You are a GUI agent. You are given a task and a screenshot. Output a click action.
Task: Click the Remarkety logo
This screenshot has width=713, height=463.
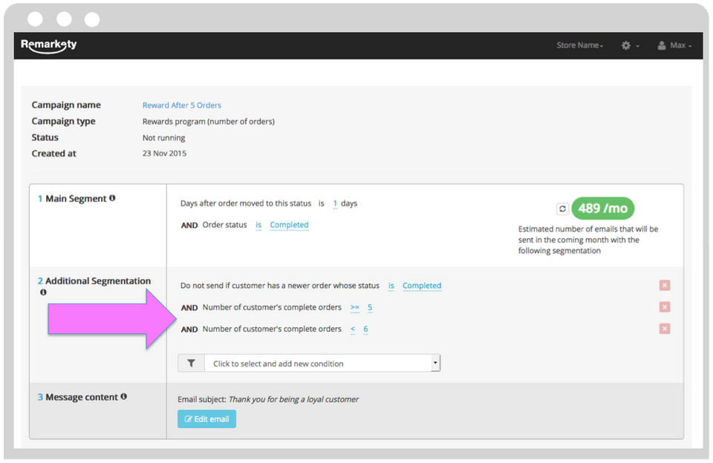(x=48, y=45)
